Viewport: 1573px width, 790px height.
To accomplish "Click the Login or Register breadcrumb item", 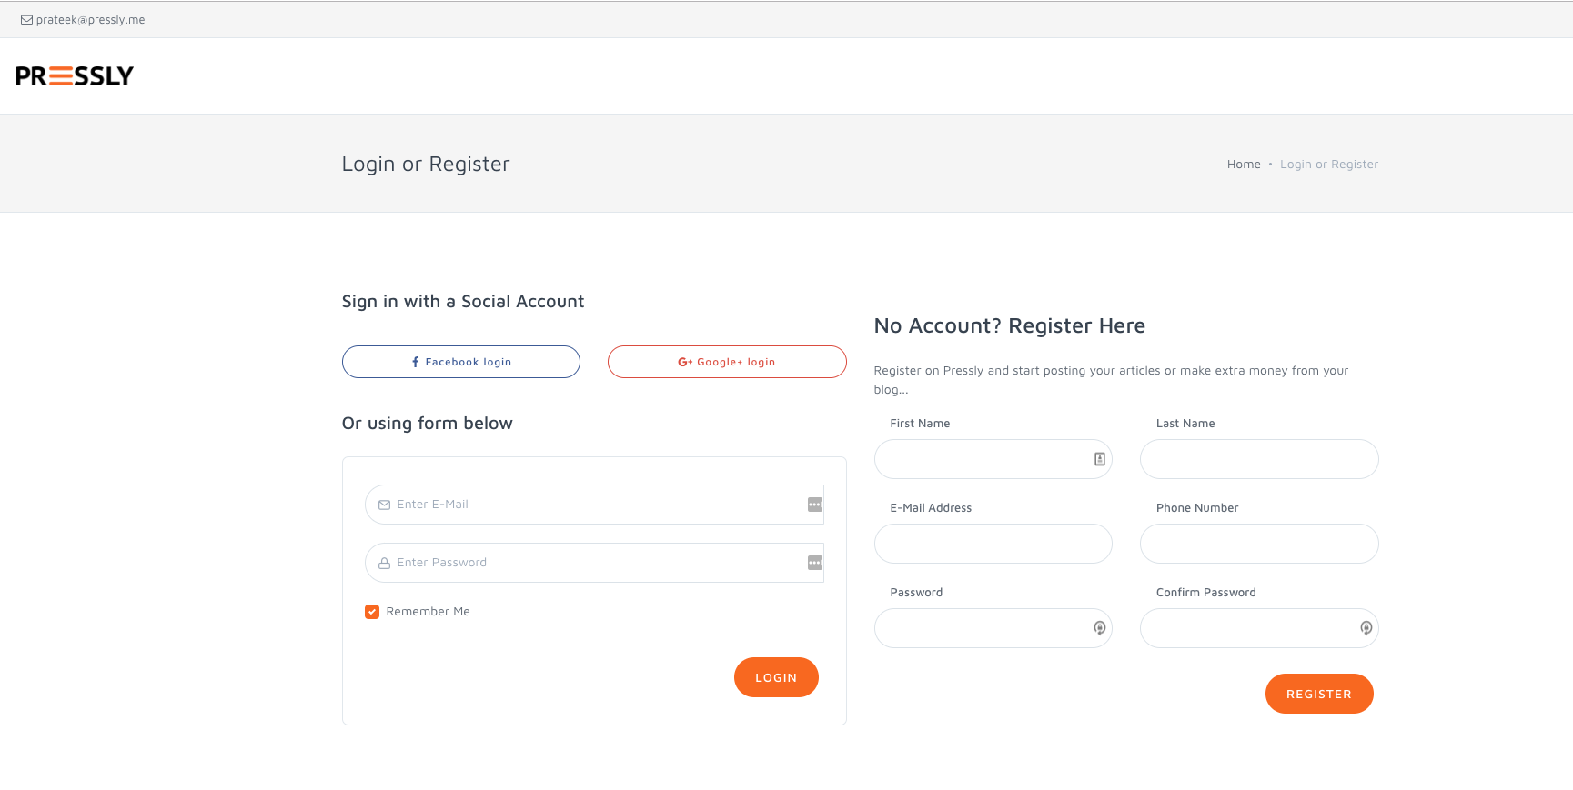I will point(1328,165).
